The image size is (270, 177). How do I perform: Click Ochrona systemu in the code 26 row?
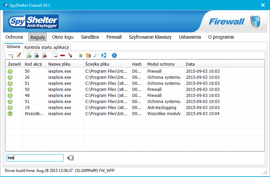click(164, 77)
